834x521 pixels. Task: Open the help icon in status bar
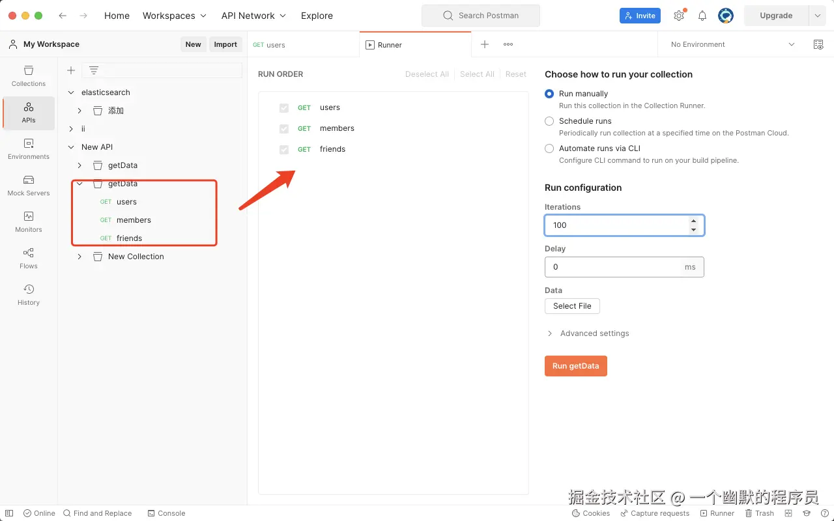825,513
